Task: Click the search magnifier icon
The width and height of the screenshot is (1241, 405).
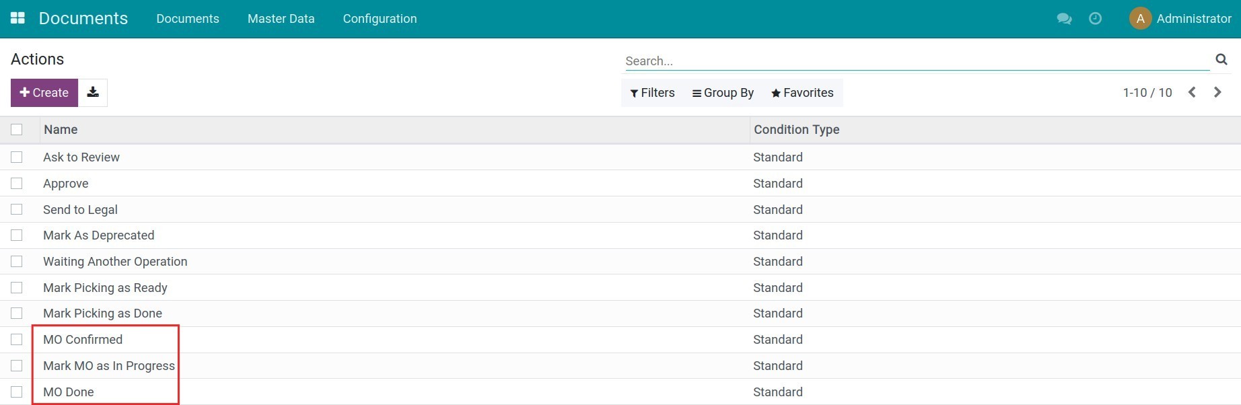Action: coord(1221,60)
